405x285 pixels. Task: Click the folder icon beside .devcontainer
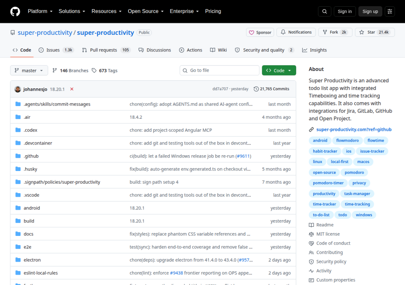pyautogui.click(x=18, y=143)
